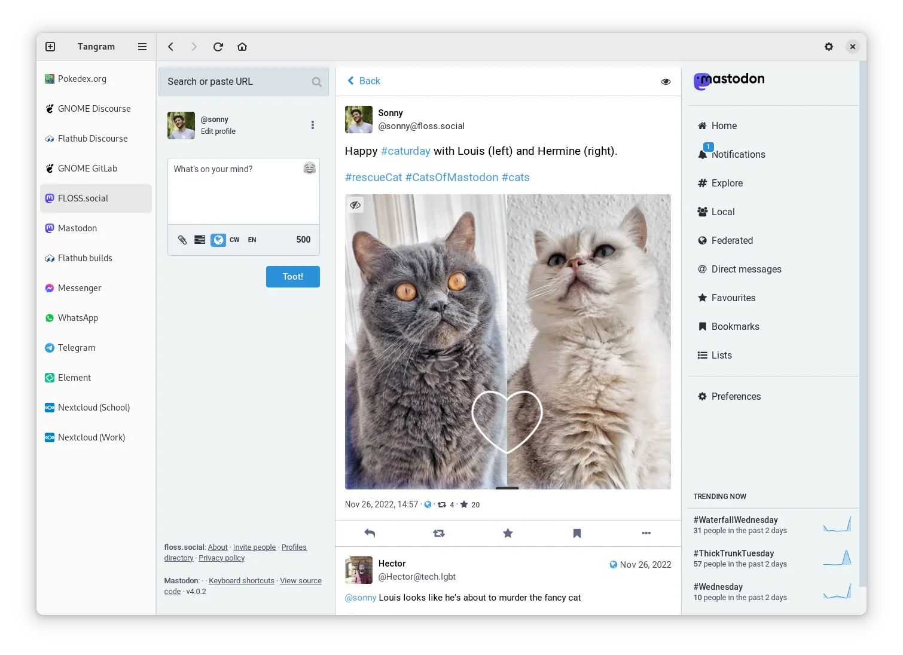Toggle the CW content warning button
This screenshot has height=655, width=903.
click(234, 240)
